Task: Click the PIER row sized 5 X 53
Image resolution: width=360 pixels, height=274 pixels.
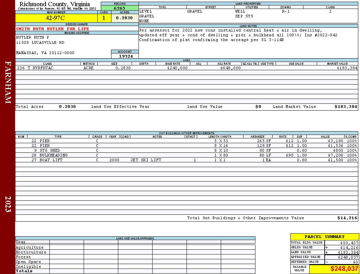Action: (187, 141)
